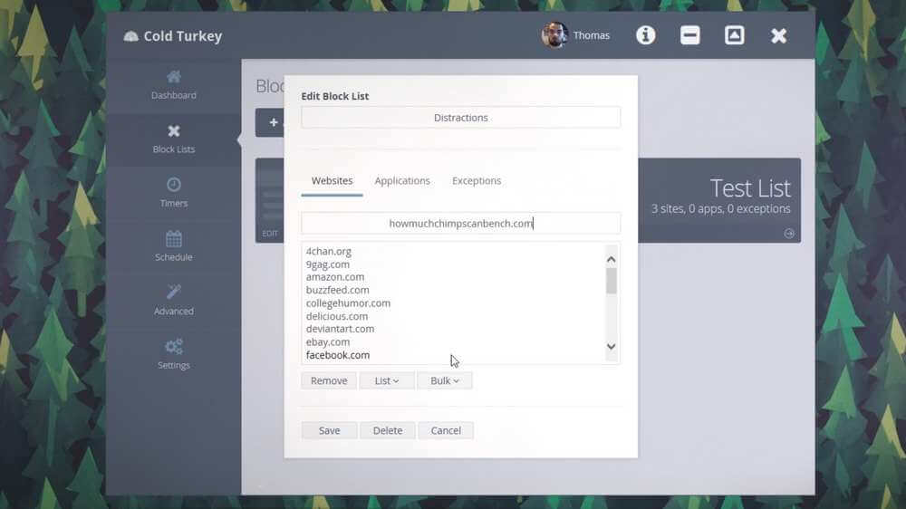
Task: Select collegehumor.com in the website list
Action: click(348, 303)
